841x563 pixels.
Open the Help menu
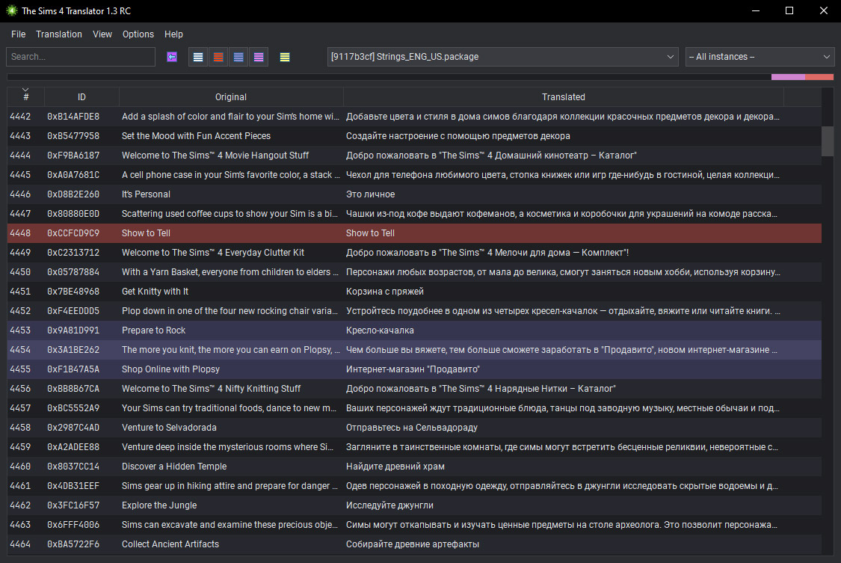pos(173,34)
